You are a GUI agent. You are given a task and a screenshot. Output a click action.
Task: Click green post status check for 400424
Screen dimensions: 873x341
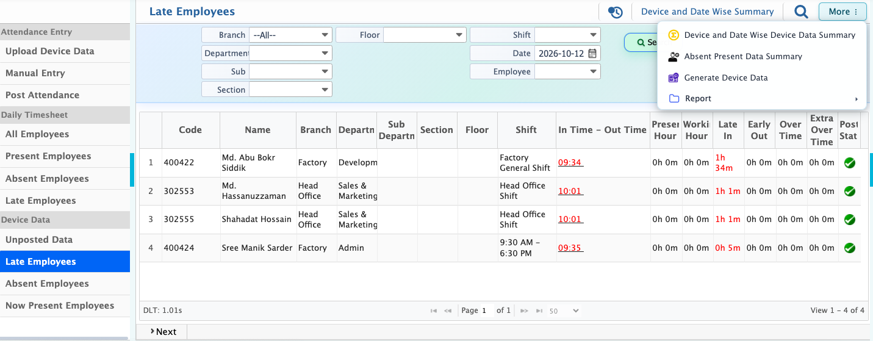pos(849,248)
